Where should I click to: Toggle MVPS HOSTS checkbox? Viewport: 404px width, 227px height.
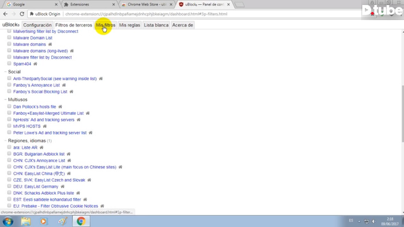click(9, 126)
